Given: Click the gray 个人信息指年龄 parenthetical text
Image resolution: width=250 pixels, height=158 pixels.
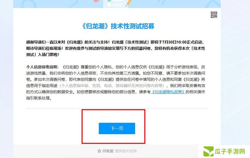Looking at the screenshot, I should [x=112, y=86].
